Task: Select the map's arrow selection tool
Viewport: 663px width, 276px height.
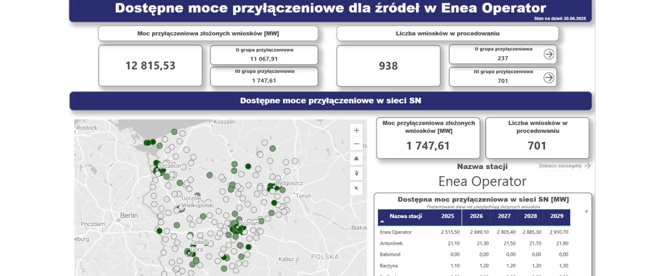Action: [x=356, y=189]
